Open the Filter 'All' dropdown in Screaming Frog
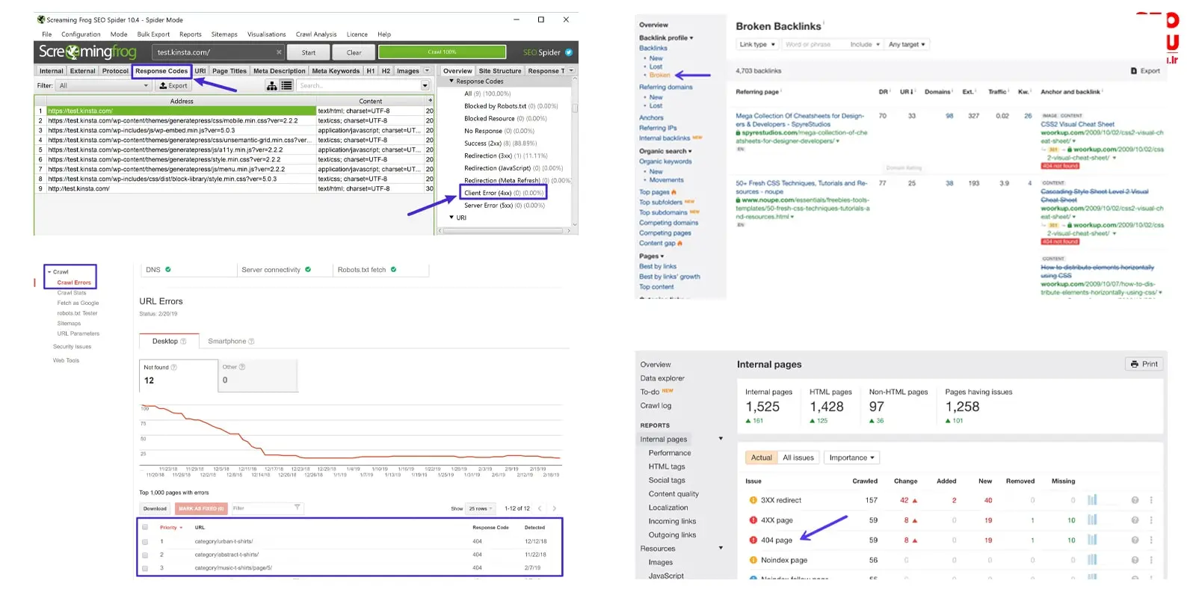Image resolution: width=1196 pixels, height=598 pixels. point(104,86)
